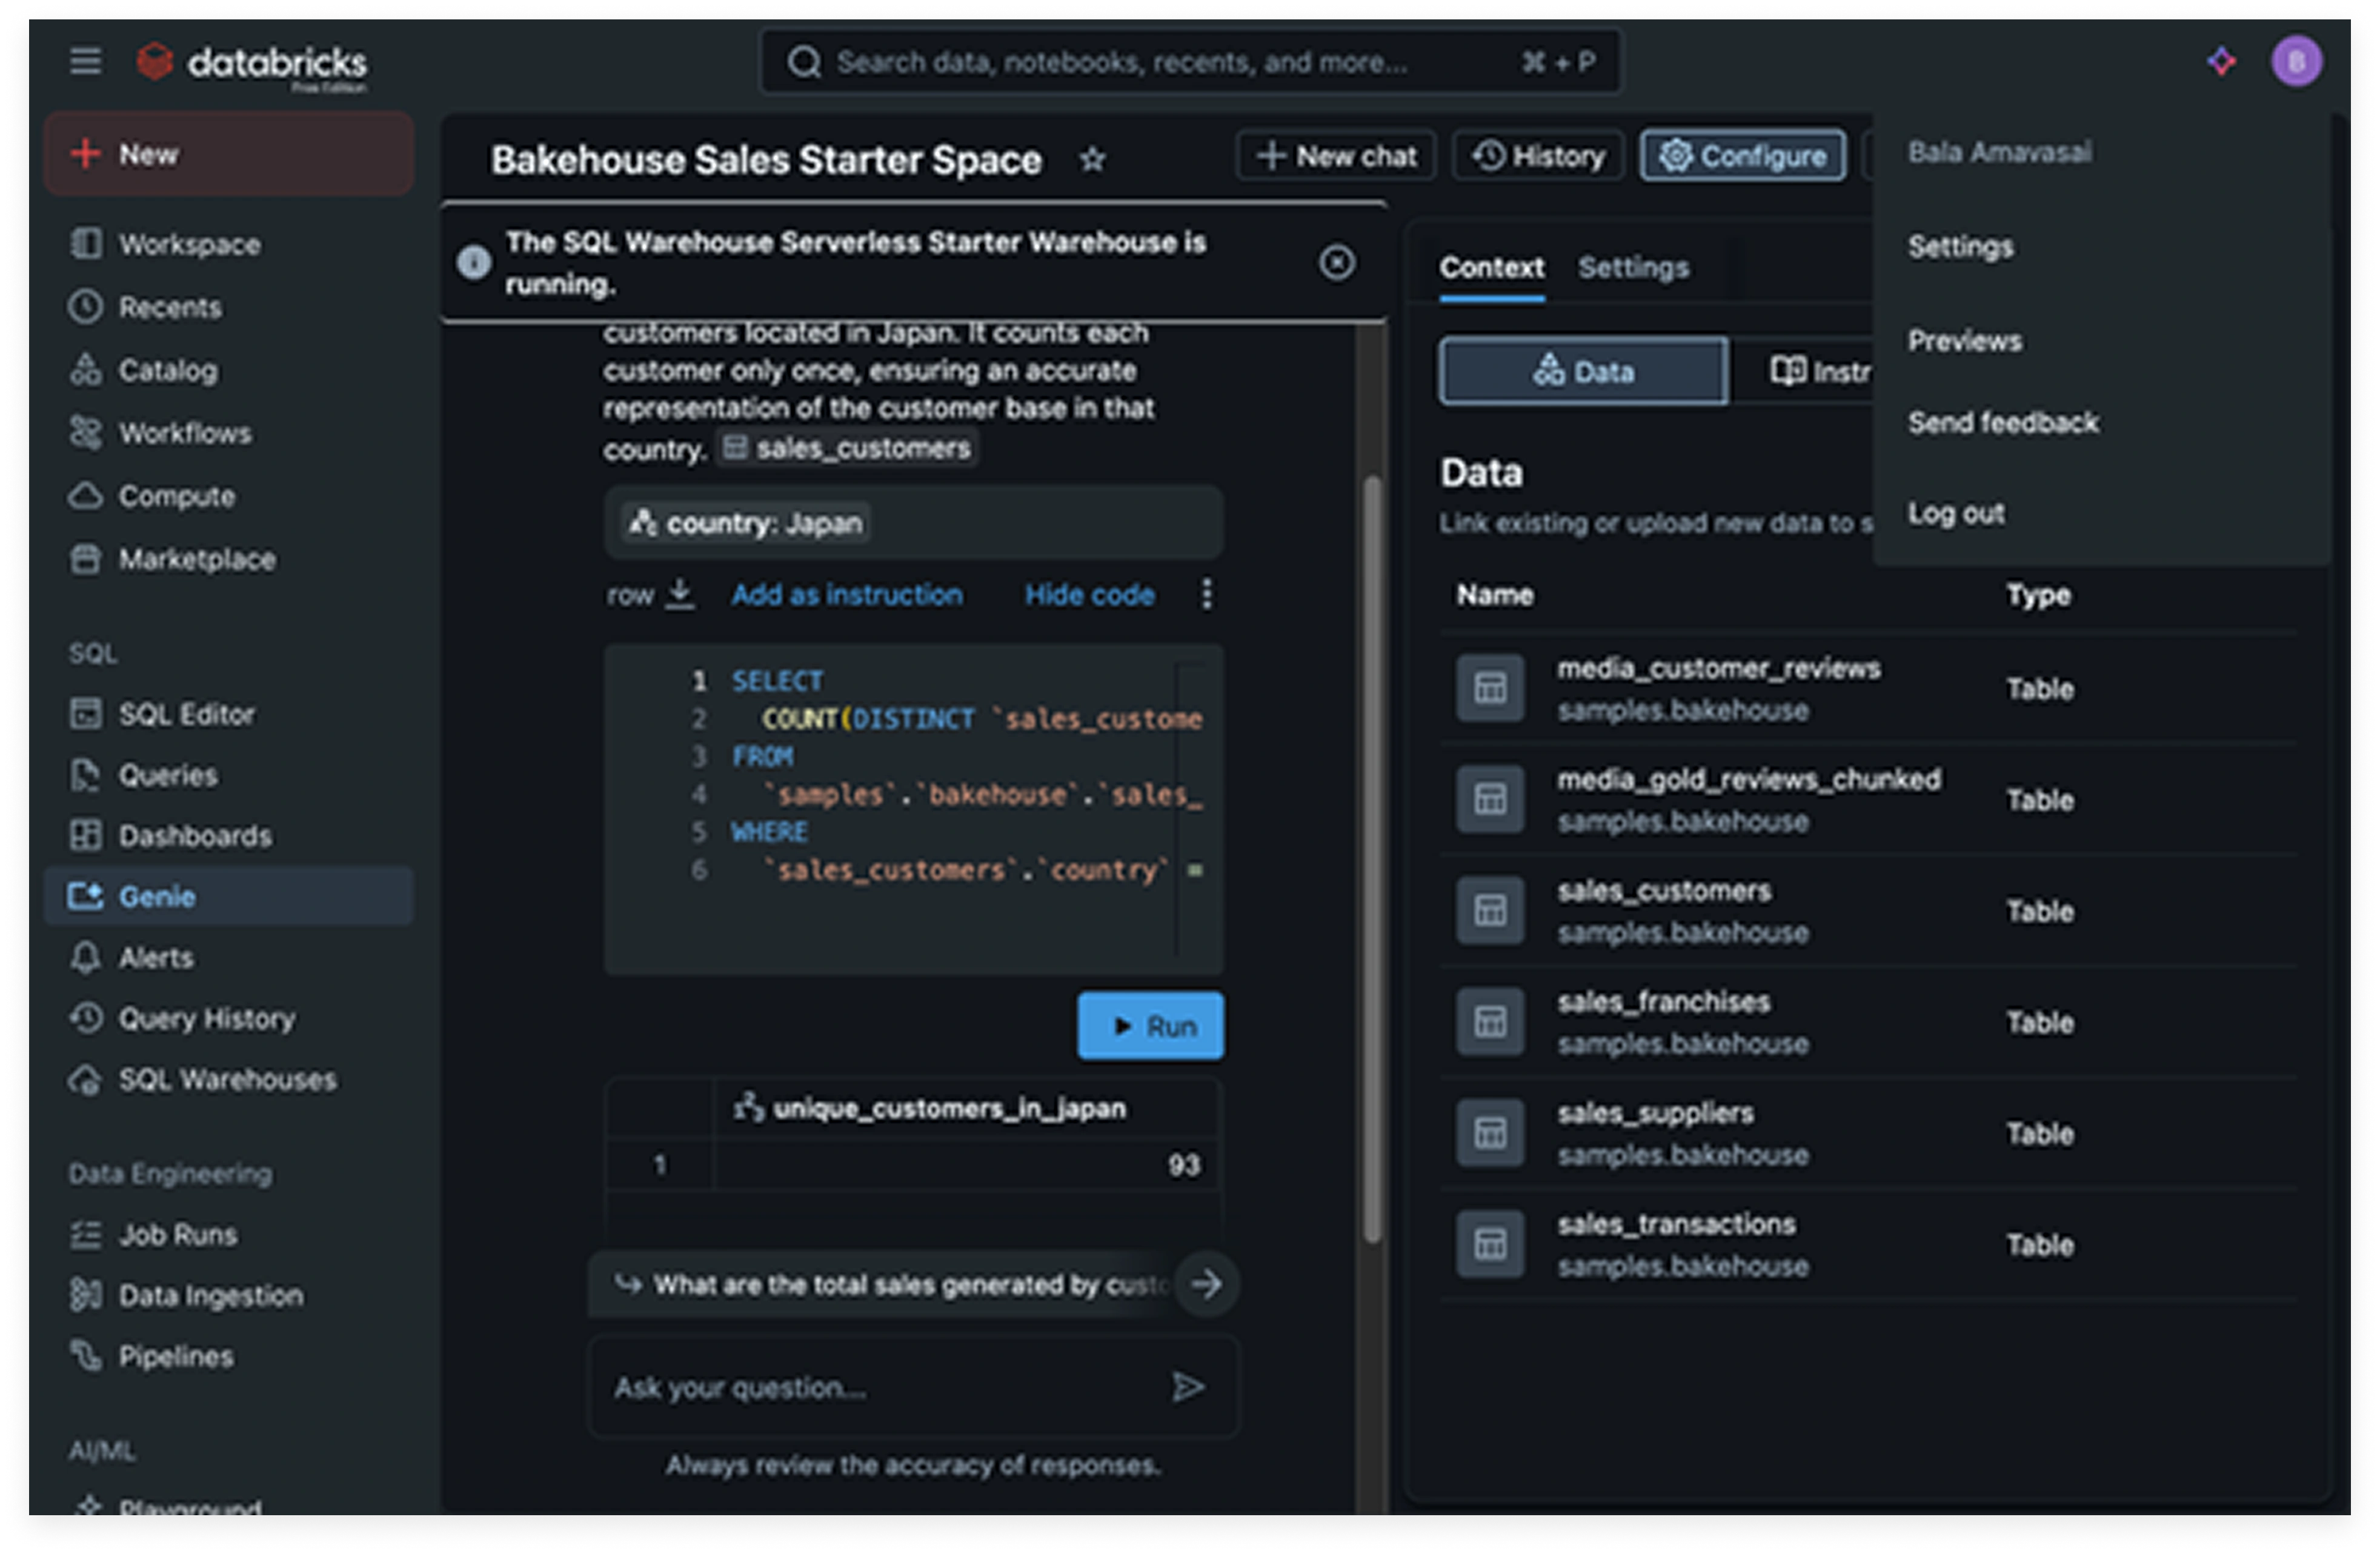
Task: Click Add as instruction link
Action: click(x=846, y=595)
